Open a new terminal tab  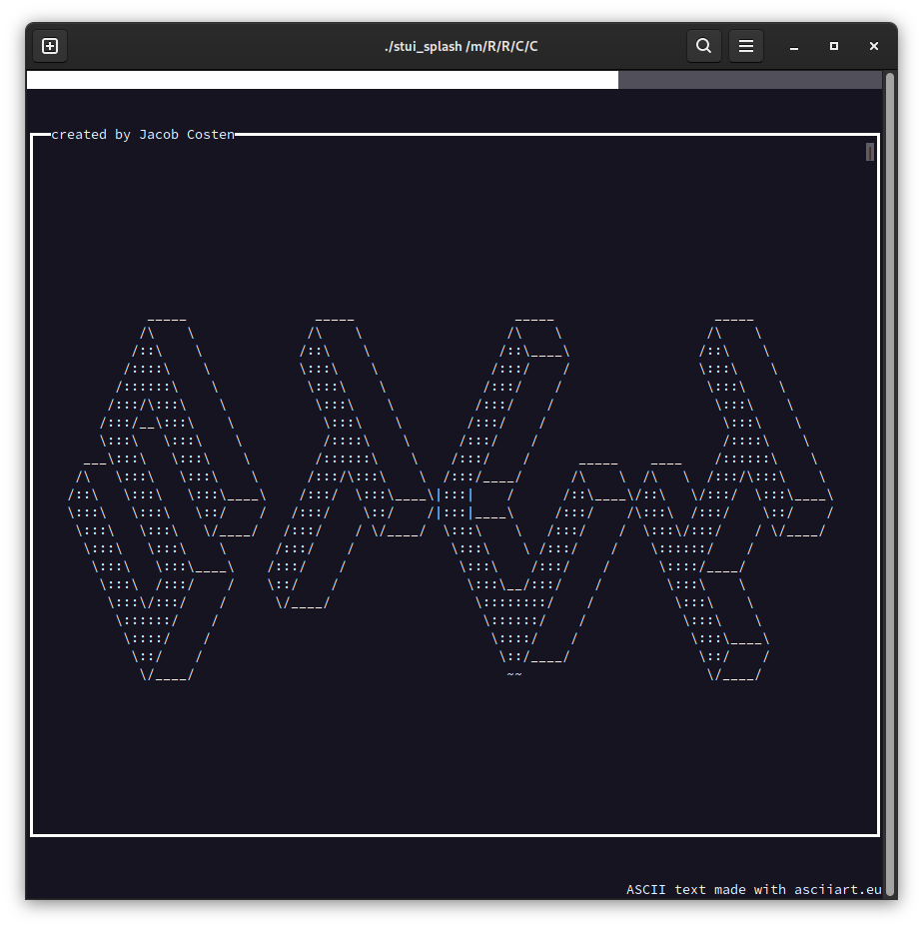coord(50,46)
